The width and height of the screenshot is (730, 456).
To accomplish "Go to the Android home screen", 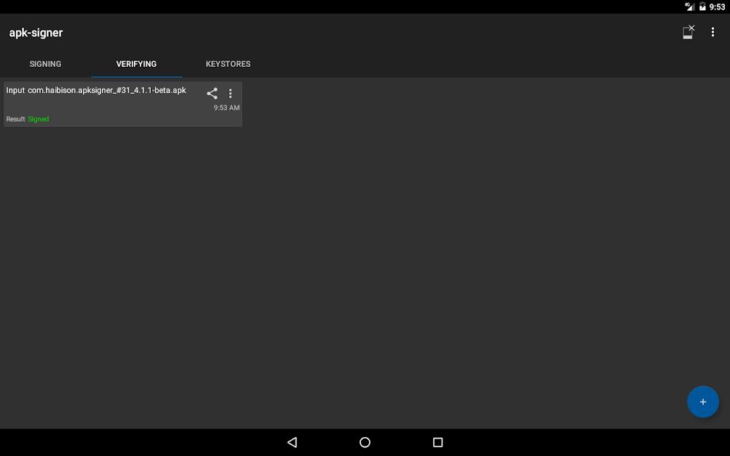I will point(365,442).
